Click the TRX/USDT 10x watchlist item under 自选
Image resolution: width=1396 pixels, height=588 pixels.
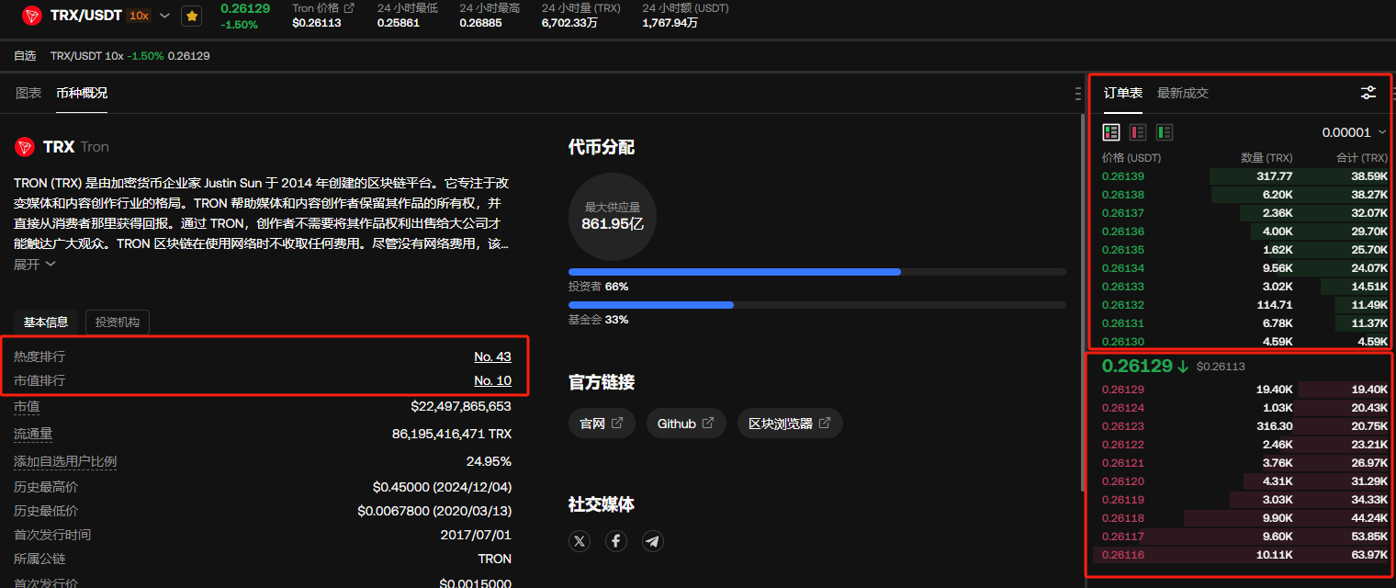(x=129, y=55)
